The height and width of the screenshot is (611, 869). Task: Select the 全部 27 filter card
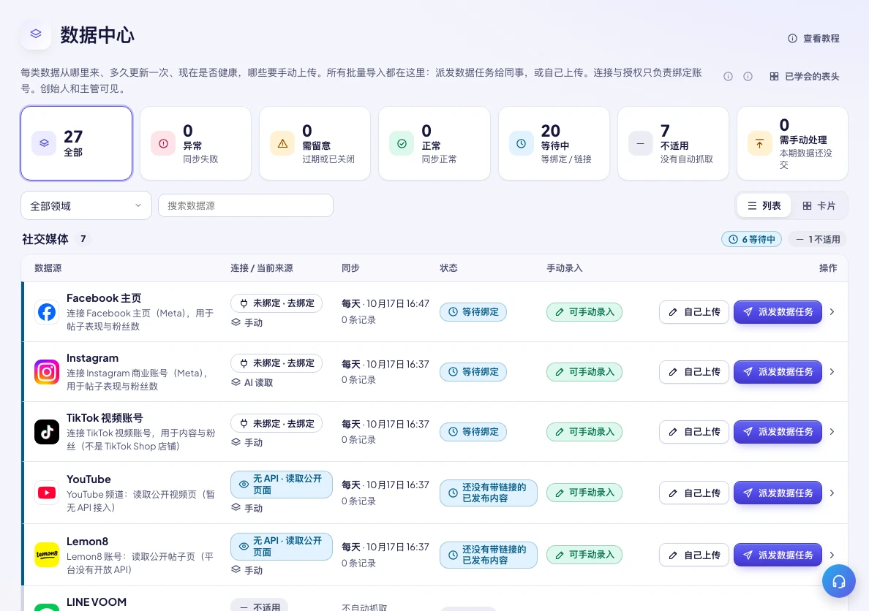pyautogui.click(x=77, y=143)
